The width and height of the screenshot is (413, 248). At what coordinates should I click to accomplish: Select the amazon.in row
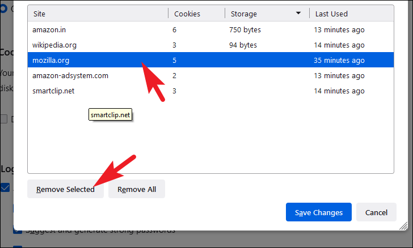[x=210, y=29]
